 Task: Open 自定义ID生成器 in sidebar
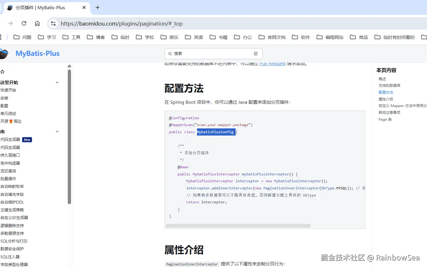[x=14, y=218]
